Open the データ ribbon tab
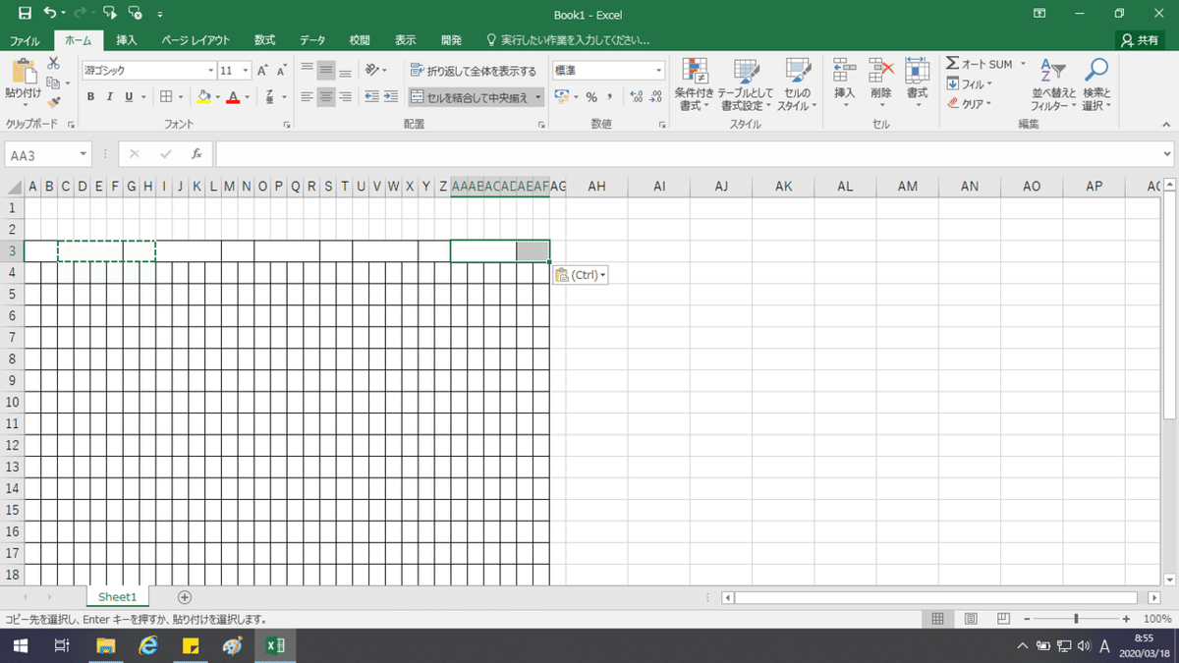 [312, 40]
